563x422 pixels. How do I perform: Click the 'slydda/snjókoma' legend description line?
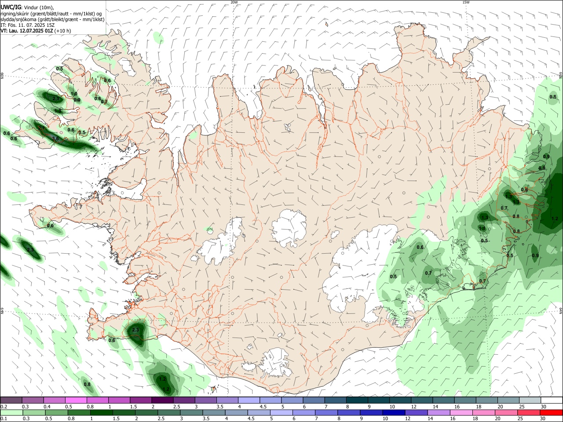tap(52, 19)
